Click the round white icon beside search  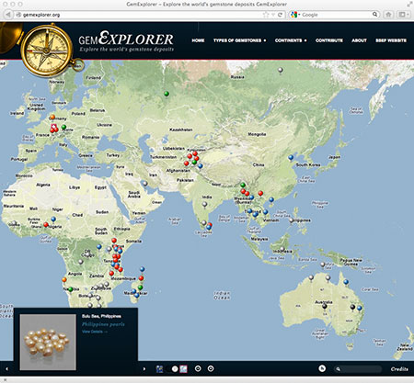[x=322, y=368]
